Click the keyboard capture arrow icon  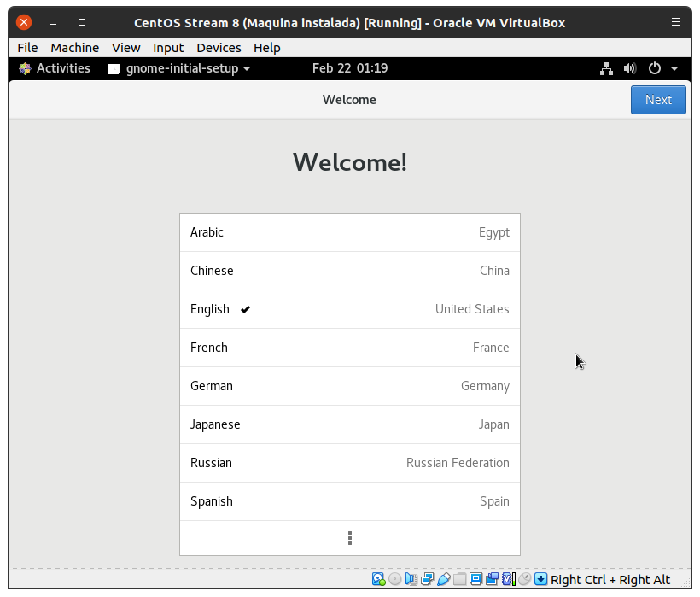pyautogui.click(x=541, y=580)
